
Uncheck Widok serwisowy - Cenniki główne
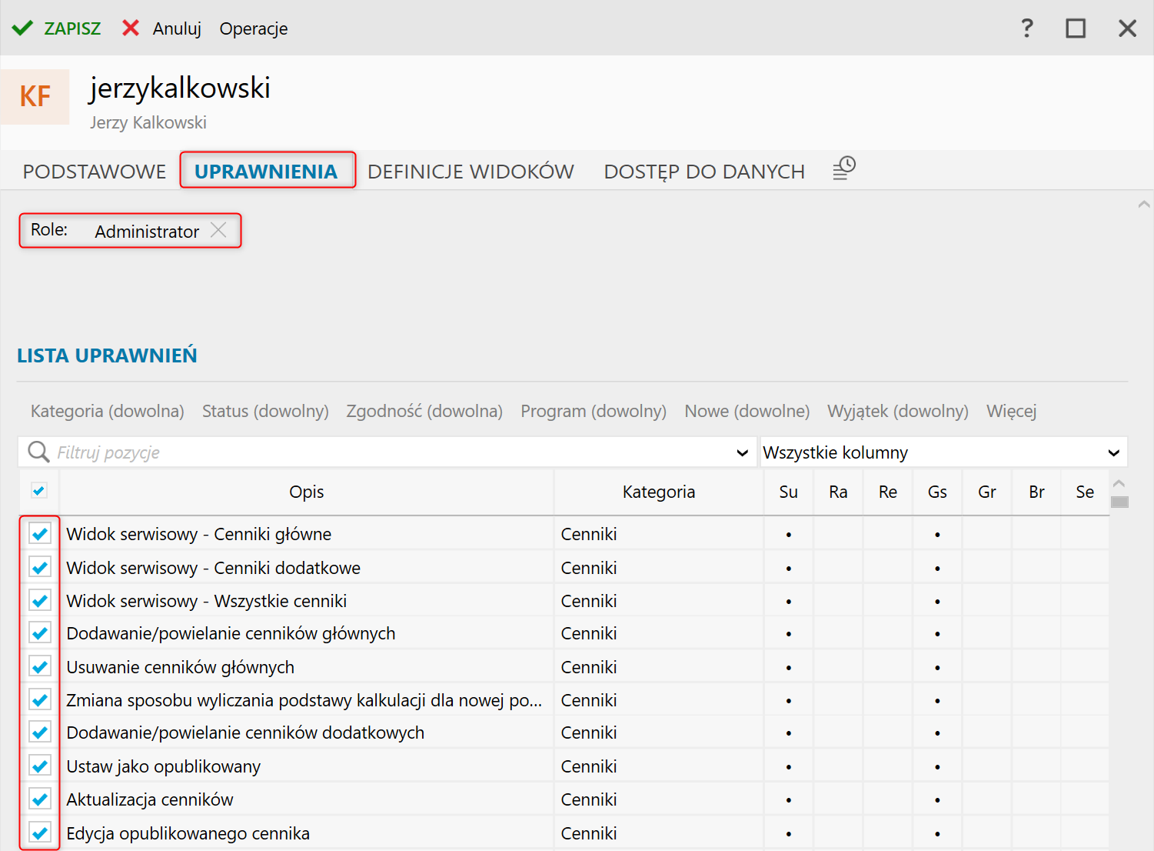coord(40,533)
